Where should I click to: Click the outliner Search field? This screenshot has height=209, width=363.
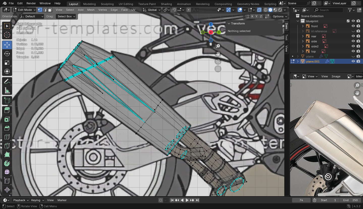[x=328, y=10]
